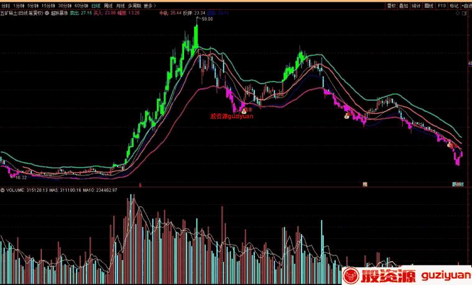This screenshot has height=285, width=472.
Task: Select the 30分钟 period tab
Action: pos(65,6)
